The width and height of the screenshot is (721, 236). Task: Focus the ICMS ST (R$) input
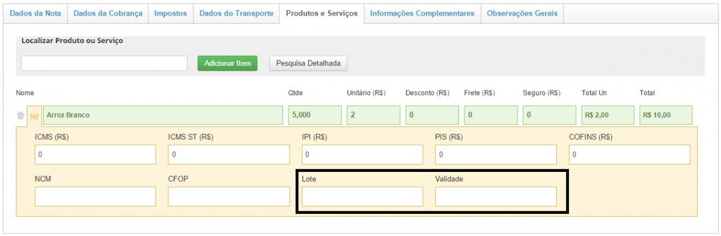click(x=229, y=155)
